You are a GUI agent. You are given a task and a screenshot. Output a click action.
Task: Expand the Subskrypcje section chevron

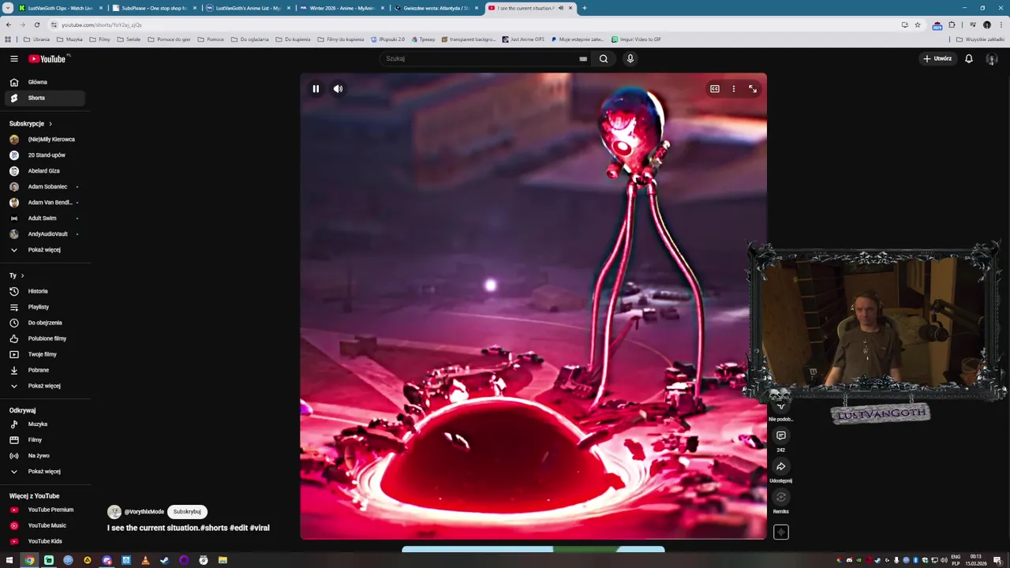pyautogui.click(x=50, y=124)
